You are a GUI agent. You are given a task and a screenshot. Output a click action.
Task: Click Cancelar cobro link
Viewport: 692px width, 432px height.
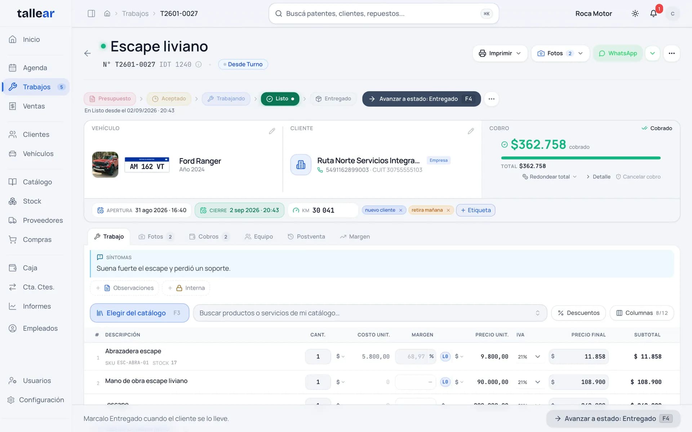point(638,177)
